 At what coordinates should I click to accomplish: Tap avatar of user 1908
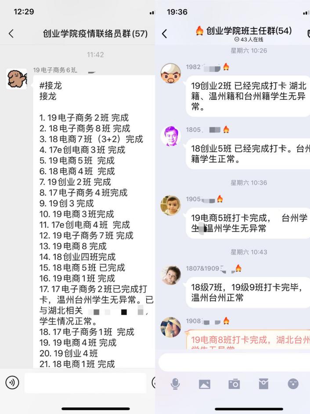pos(171,327)
